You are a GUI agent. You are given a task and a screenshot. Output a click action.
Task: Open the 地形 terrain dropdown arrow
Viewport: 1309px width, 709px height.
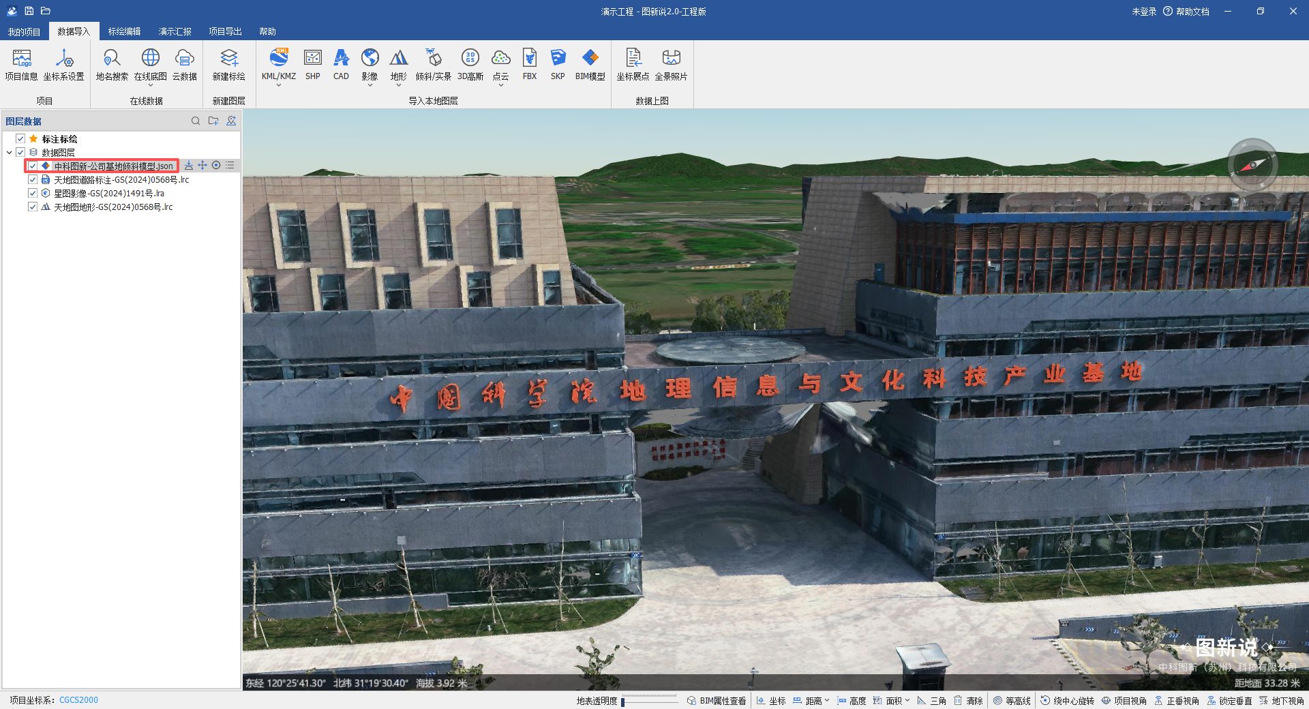click(399, 85)
